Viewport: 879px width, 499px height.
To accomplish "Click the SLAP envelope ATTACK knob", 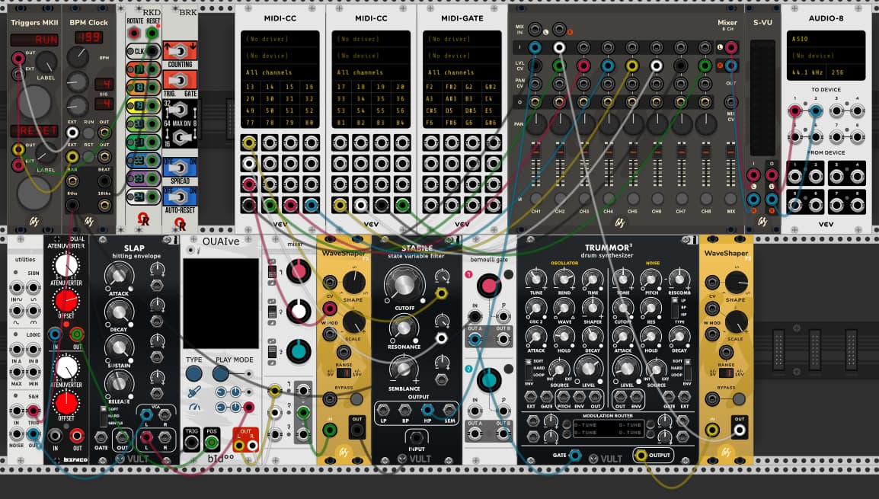I will pyautogui.click(x=118, y=277).
